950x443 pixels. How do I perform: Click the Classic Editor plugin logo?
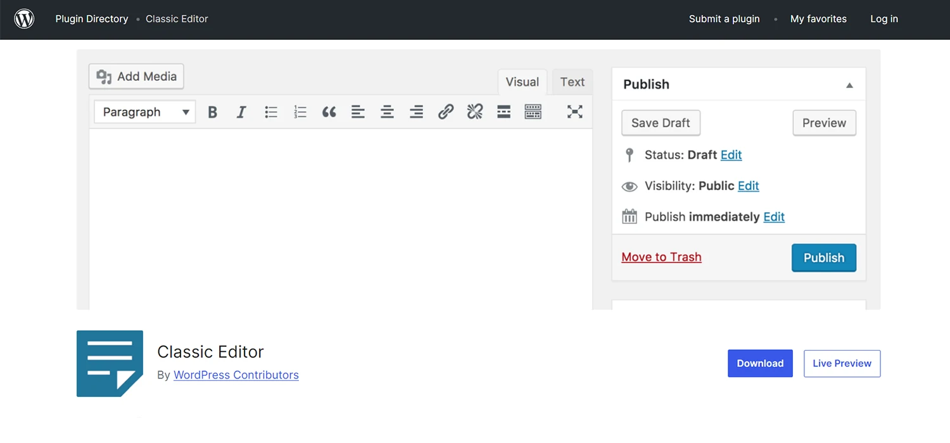[x=110, y=364]
